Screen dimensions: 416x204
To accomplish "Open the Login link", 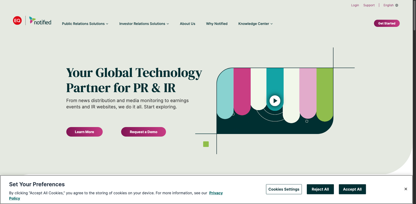I will [355, 5].
